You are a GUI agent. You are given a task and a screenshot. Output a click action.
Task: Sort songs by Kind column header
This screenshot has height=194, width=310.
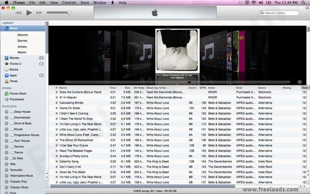pyautogui.click(x=245, y=88)
